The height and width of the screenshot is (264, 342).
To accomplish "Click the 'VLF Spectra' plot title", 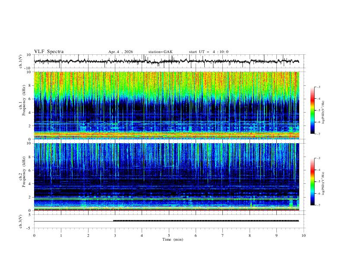I will (49, 52).
